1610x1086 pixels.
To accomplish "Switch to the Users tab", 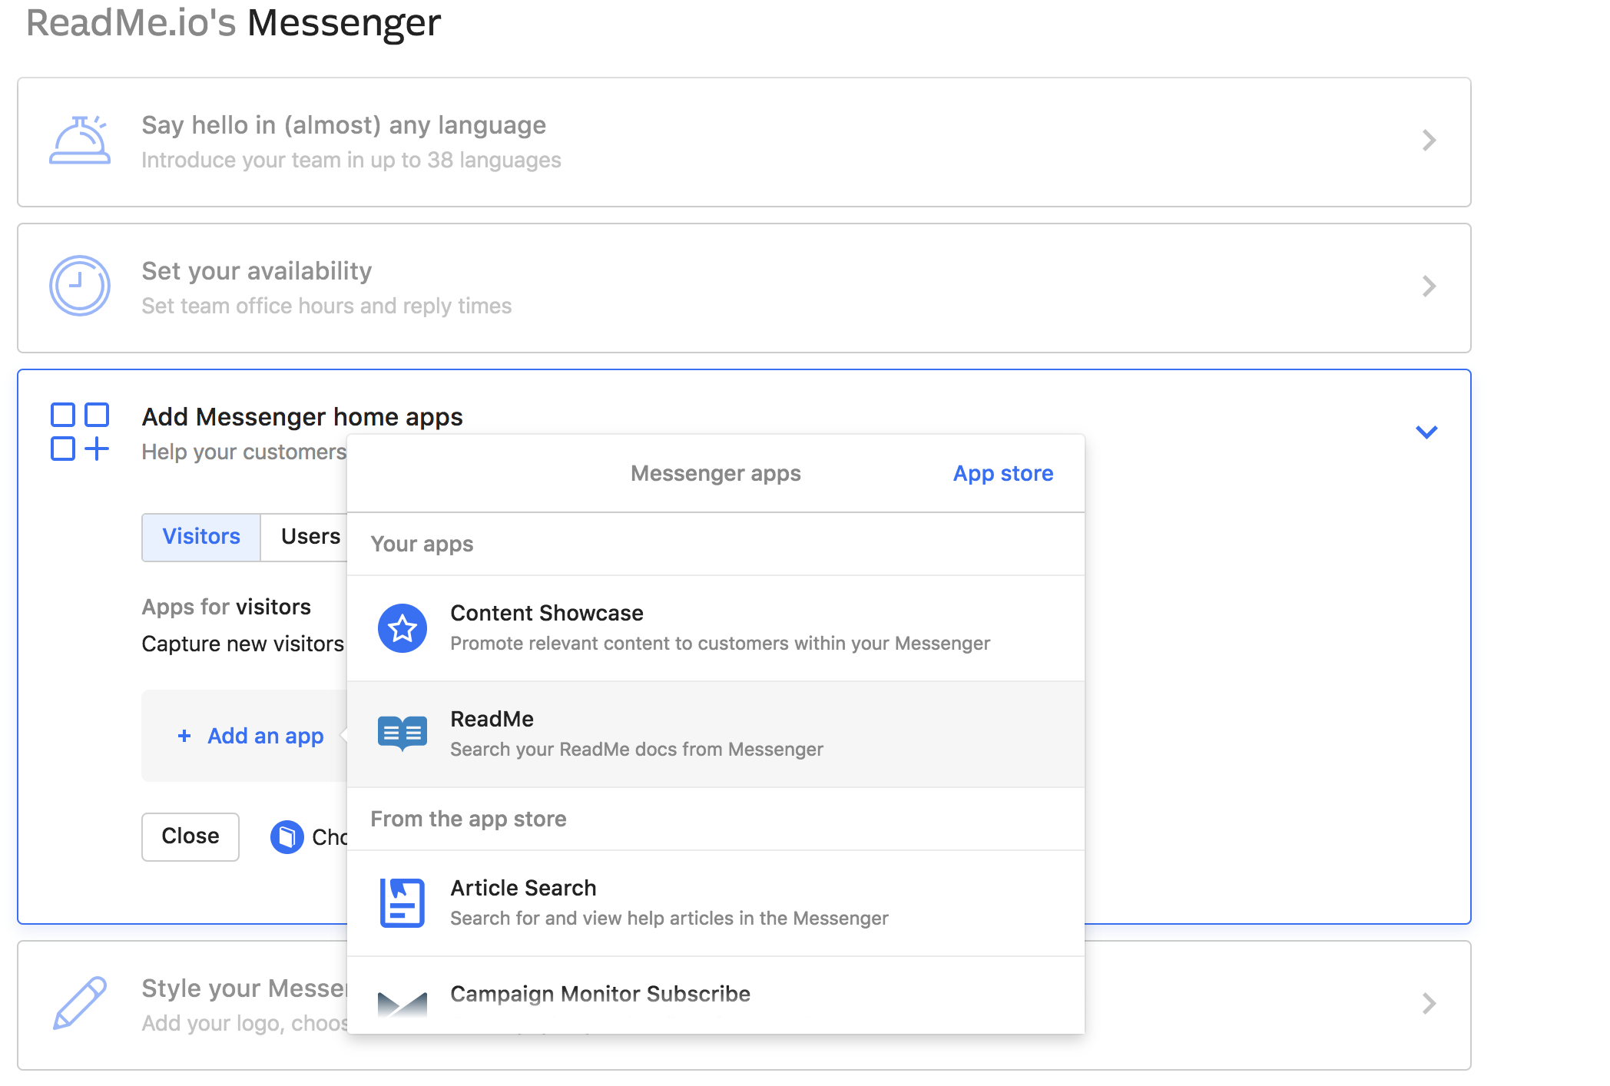I will point(310,537).
